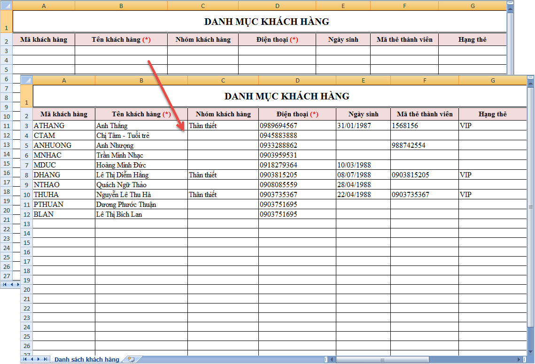535x364 pixels.
Task: Select the cell containing Lê Thị Diễm Hằng
Action: [x=141, y=174]
